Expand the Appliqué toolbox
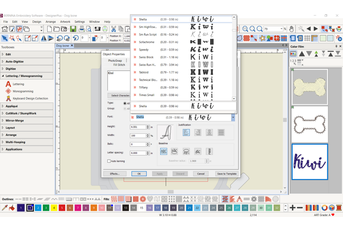343x228 pixels. [x=27, y=106]
